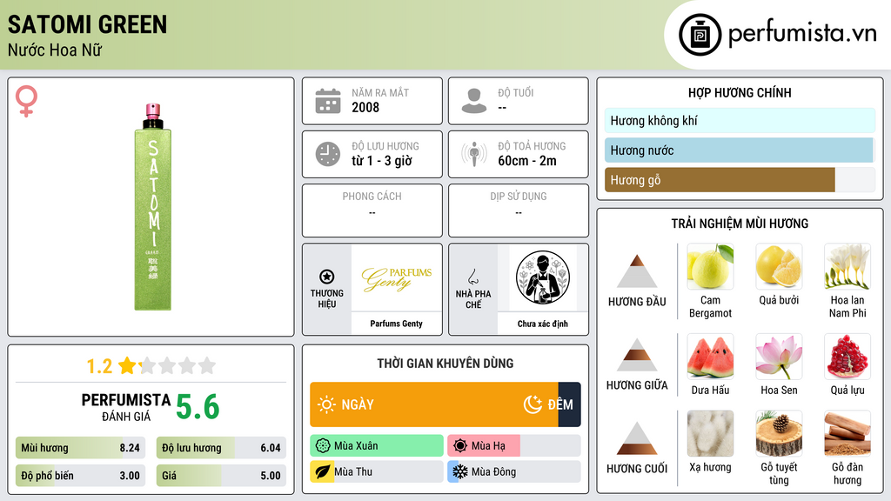Click the Hương nước accord bar

[740, 150]
